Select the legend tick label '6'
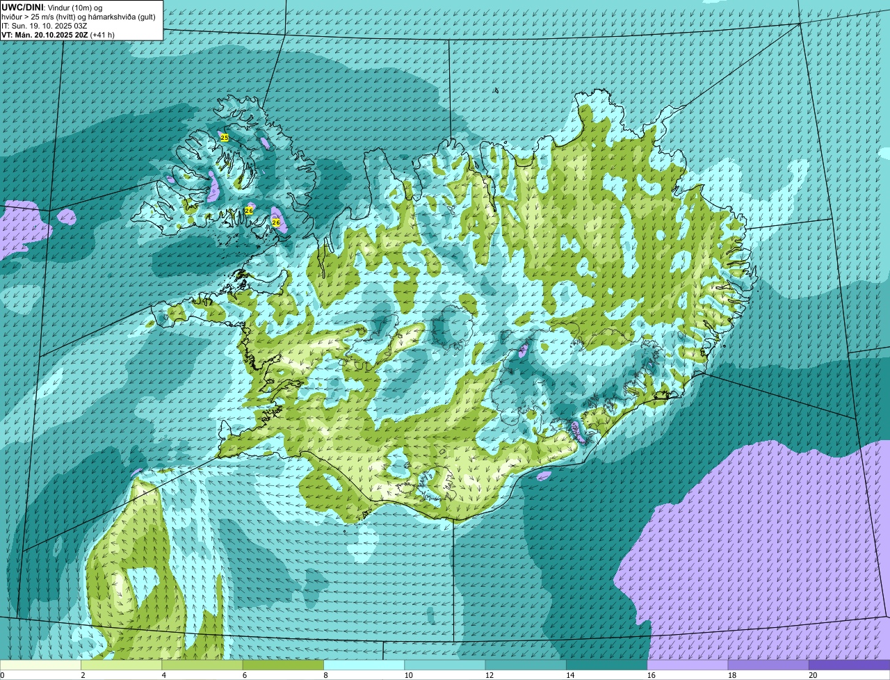 (x=245, y=675)
